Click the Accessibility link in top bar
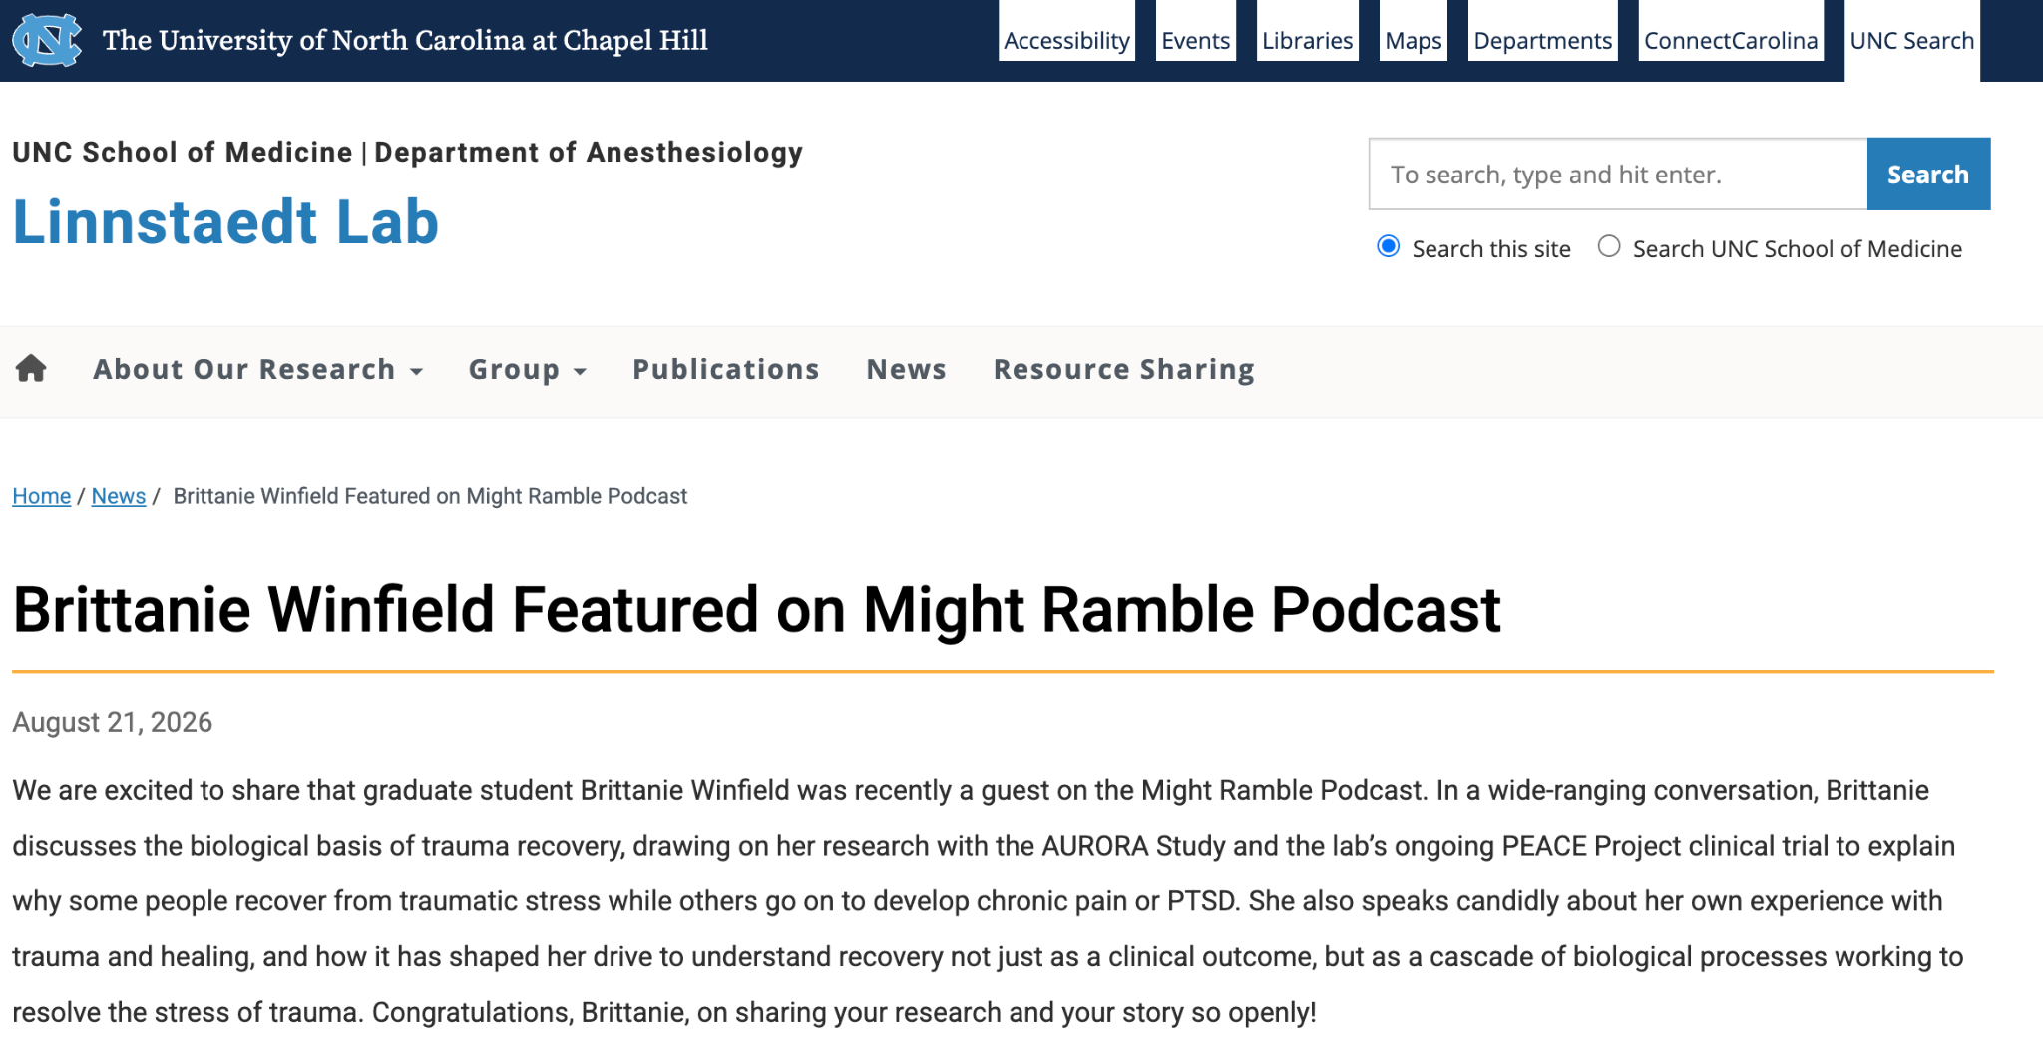 [1066, 40]
